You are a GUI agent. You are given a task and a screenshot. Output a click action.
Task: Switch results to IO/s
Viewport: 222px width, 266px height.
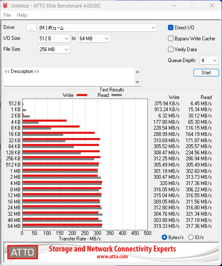coord(191,237)
